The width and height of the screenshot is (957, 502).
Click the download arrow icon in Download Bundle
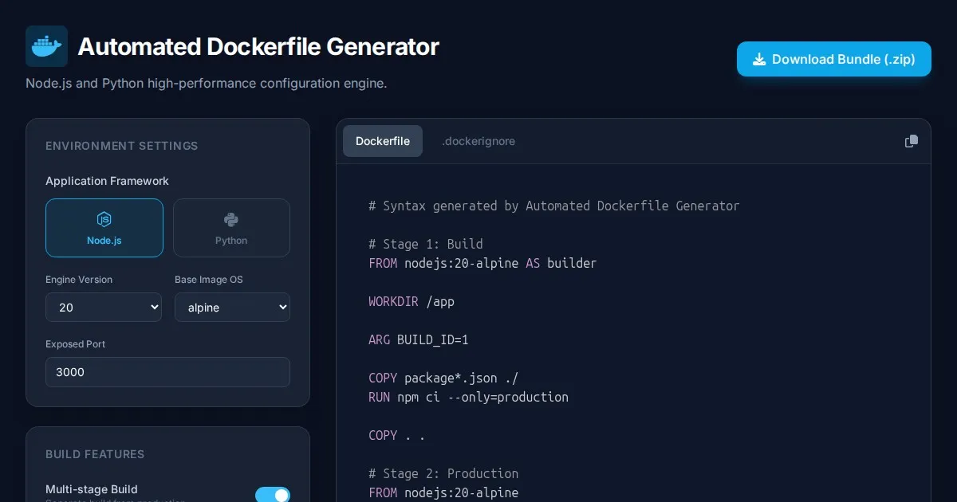point(759,59)
